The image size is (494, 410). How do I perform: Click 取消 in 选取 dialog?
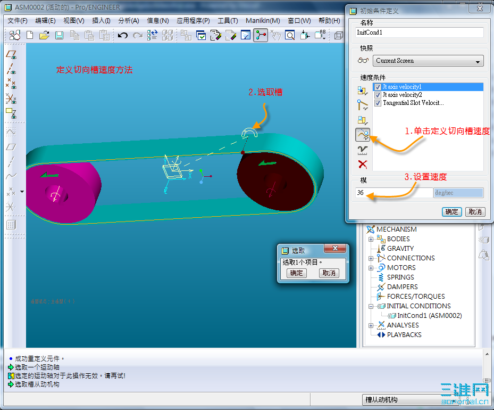pos(329,273)
